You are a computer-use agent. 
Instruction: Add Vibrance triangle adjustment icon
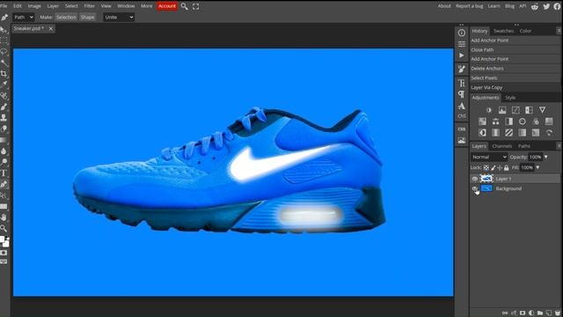pos(542,110)
